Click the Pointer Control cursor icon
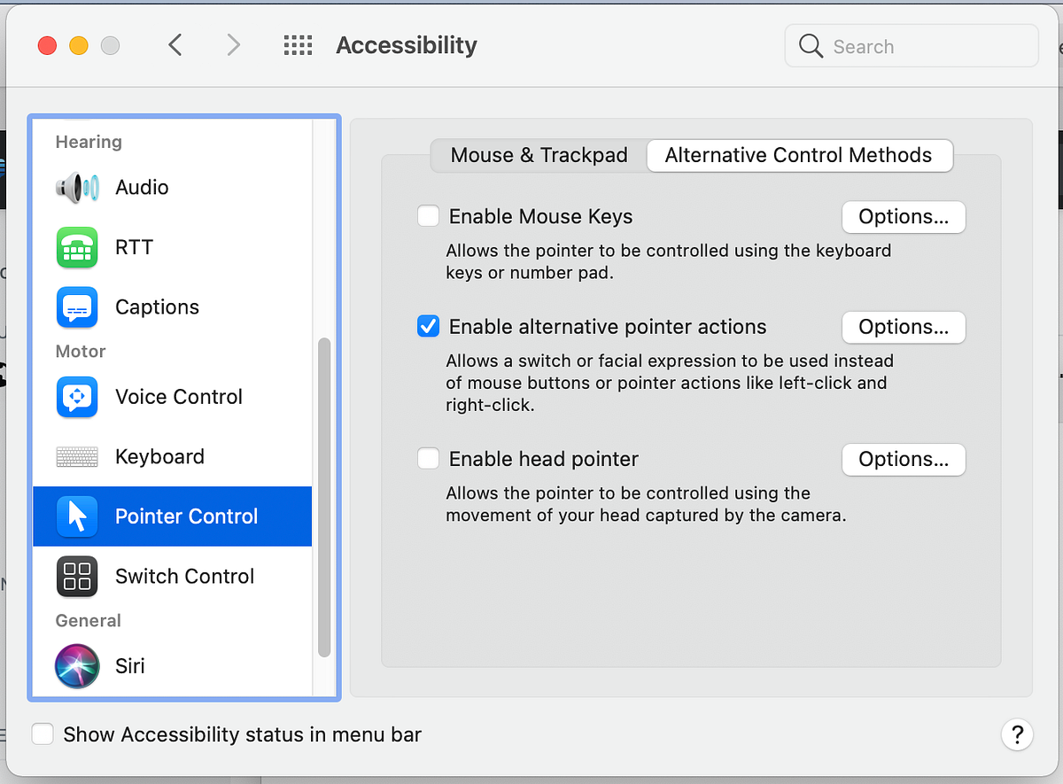The height and width of the screenshot is (784, 1063). point(77,516)
